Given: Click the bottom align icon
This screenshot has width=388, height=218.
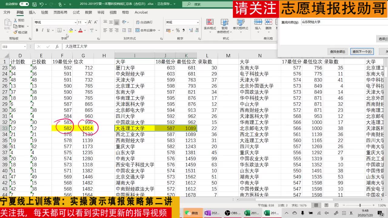Looking at the screenshot, I should 116,22.
